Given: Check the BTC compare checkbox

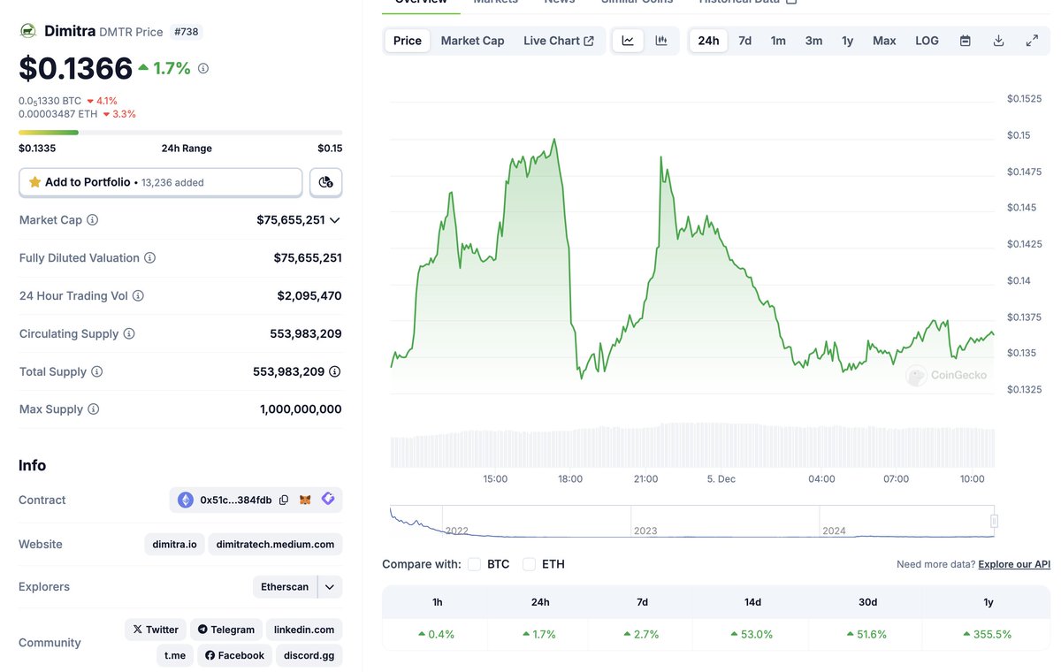Looking at the screenshot, I should (x=474, y=564).
